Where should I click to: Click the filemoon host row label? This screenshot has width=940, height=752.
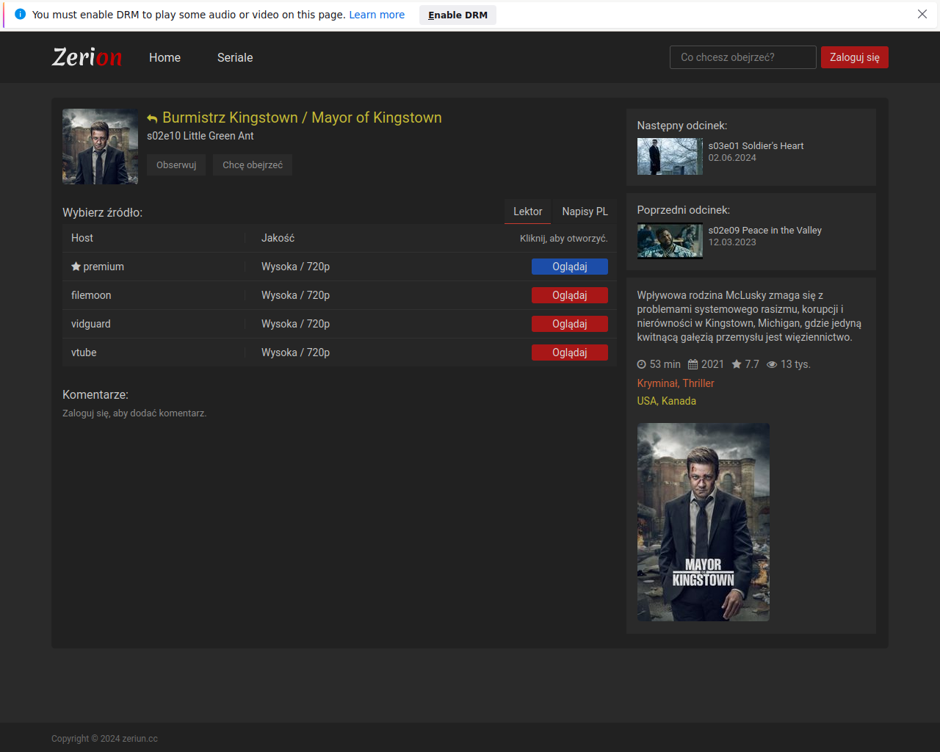[91, 295]
